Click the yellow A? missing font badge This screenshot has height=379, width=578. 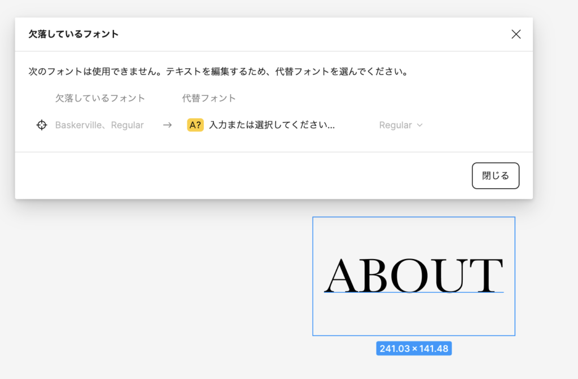click(x=195, y=125)
